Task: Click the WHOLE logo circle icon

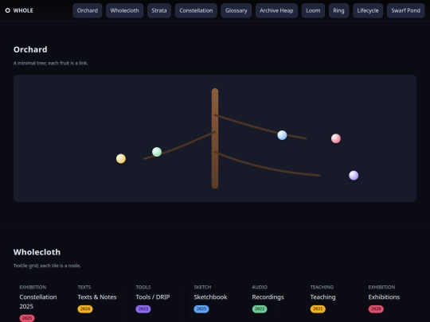Action: coord(8,10)
